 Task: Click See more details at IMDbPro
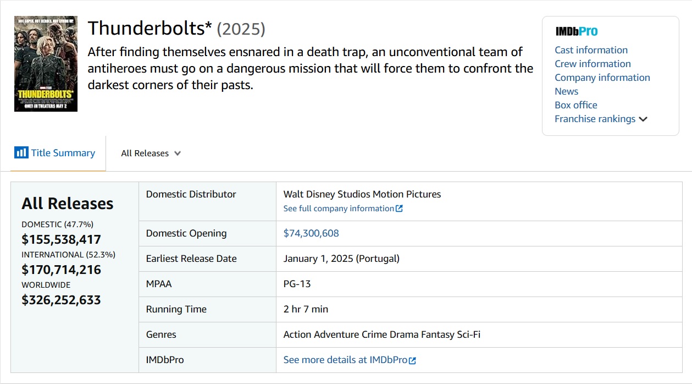345,360
